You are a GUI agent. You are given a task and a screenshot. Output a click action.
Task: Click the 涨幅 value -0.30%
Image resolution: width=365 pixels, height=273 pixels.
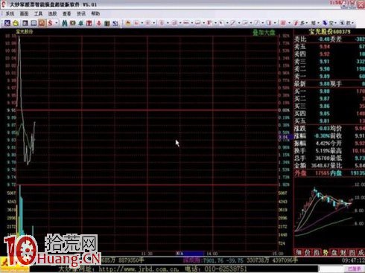click(x=322, y=136)
